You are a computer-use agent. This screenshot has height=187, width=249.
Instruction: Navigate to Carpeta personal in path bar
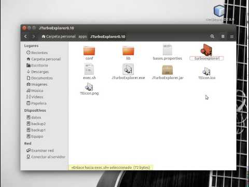(x=59, y=36)
